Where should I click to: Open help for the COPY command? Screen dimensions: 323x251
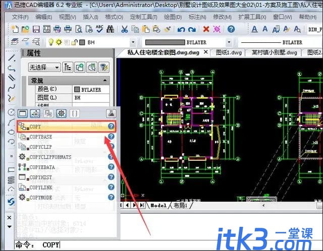[111, 126]
